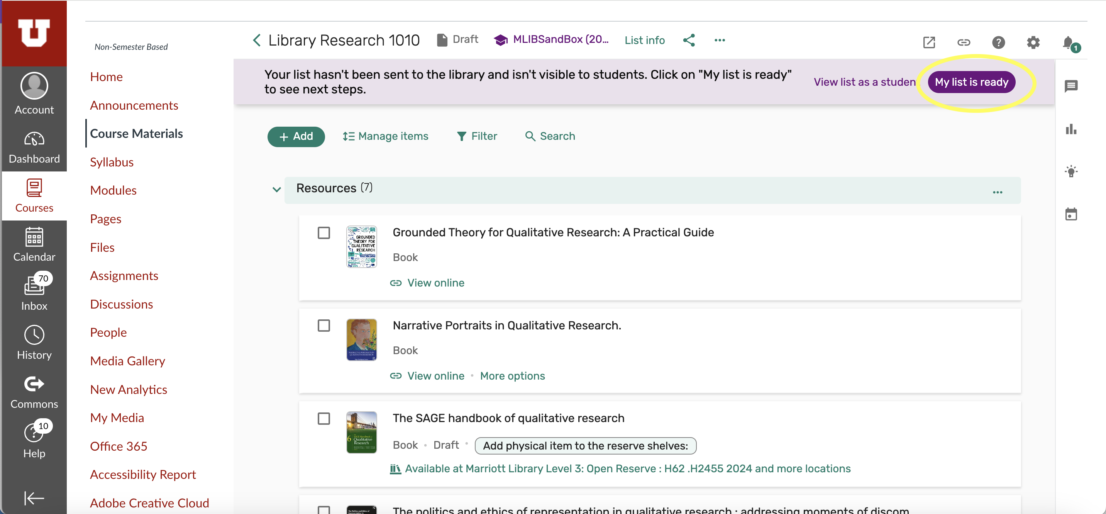Click the SAGE handbook cover thumbnail

click(361, 433)
